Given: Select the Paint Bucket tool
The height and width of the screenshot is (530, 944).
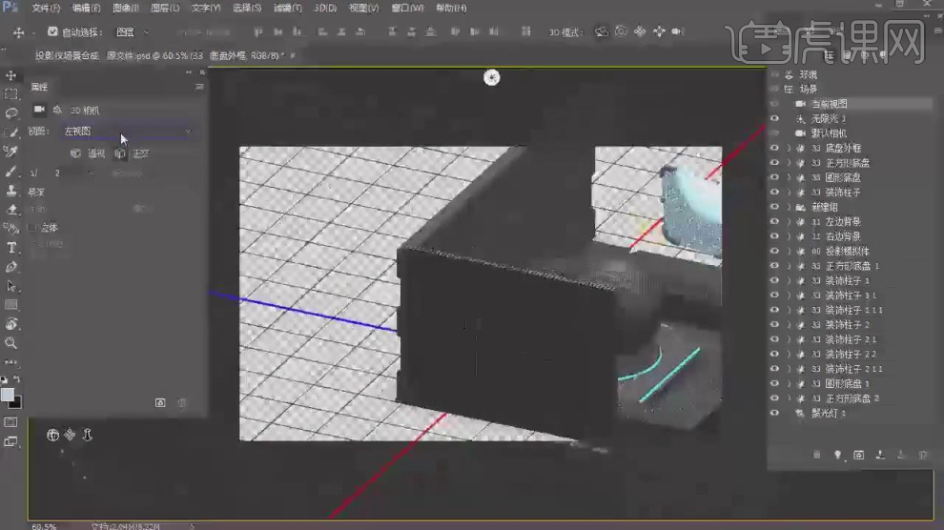Looking at the screenshot, I should (x=10, y=229).
